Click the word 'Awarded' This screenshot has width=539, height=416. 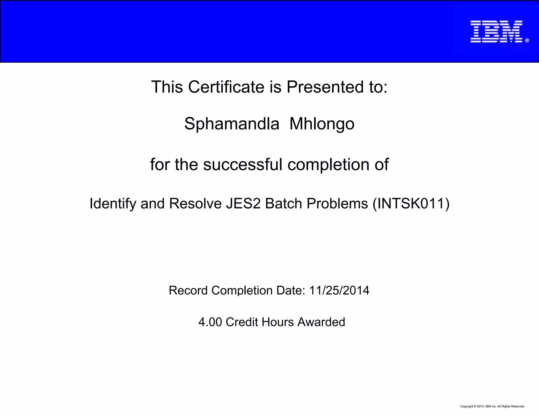click(321, 322)
